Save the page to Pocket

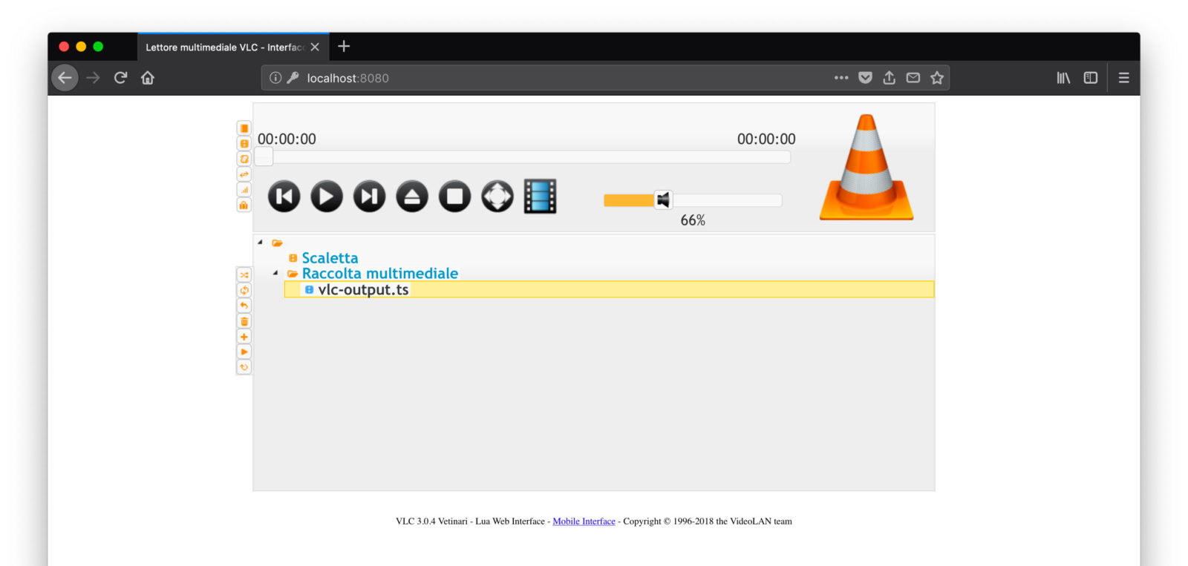[865, 78]
